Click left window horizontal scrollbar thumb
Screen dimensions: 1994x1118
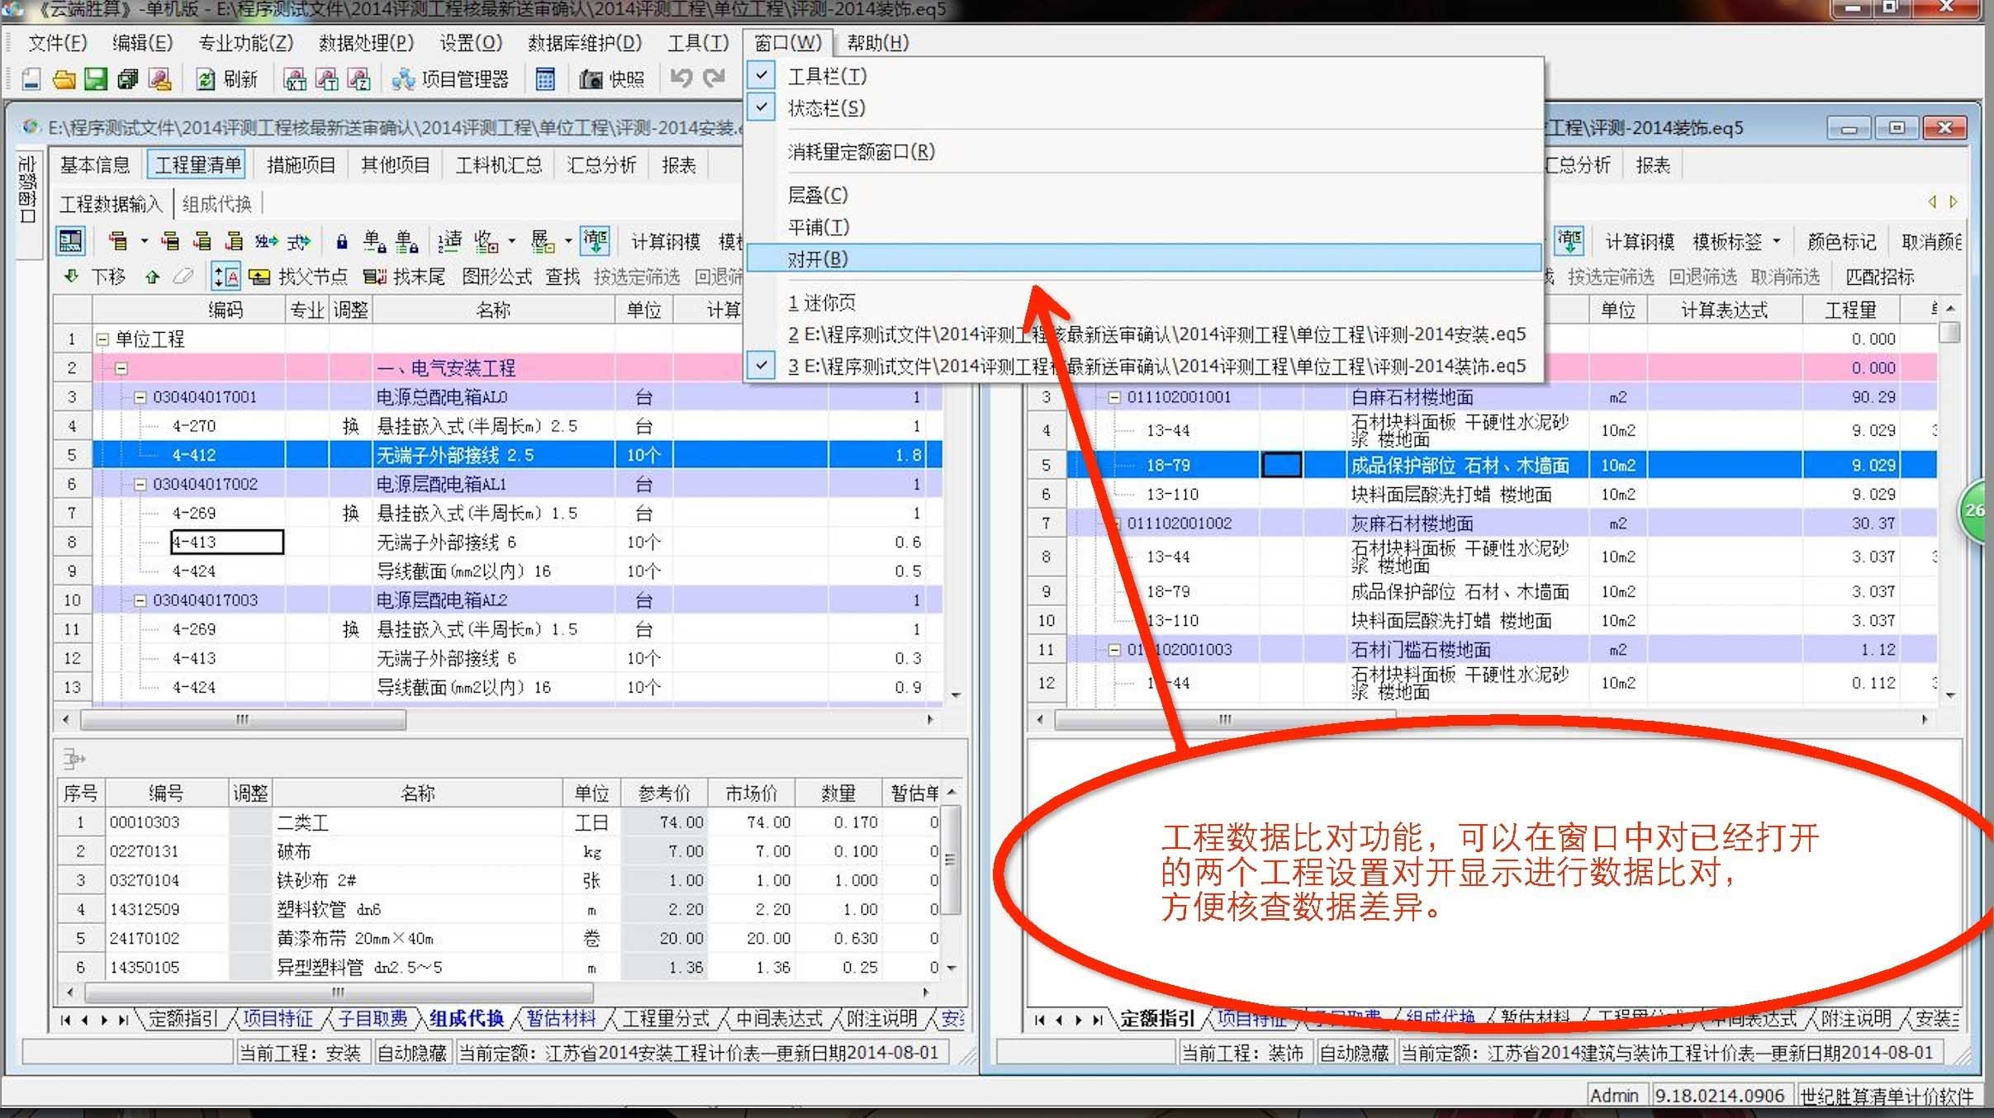tap(243, 719)
